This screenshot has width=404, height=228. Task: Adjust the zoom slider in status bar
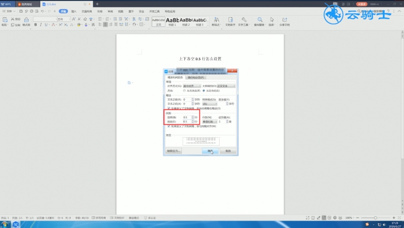[375, 218]
